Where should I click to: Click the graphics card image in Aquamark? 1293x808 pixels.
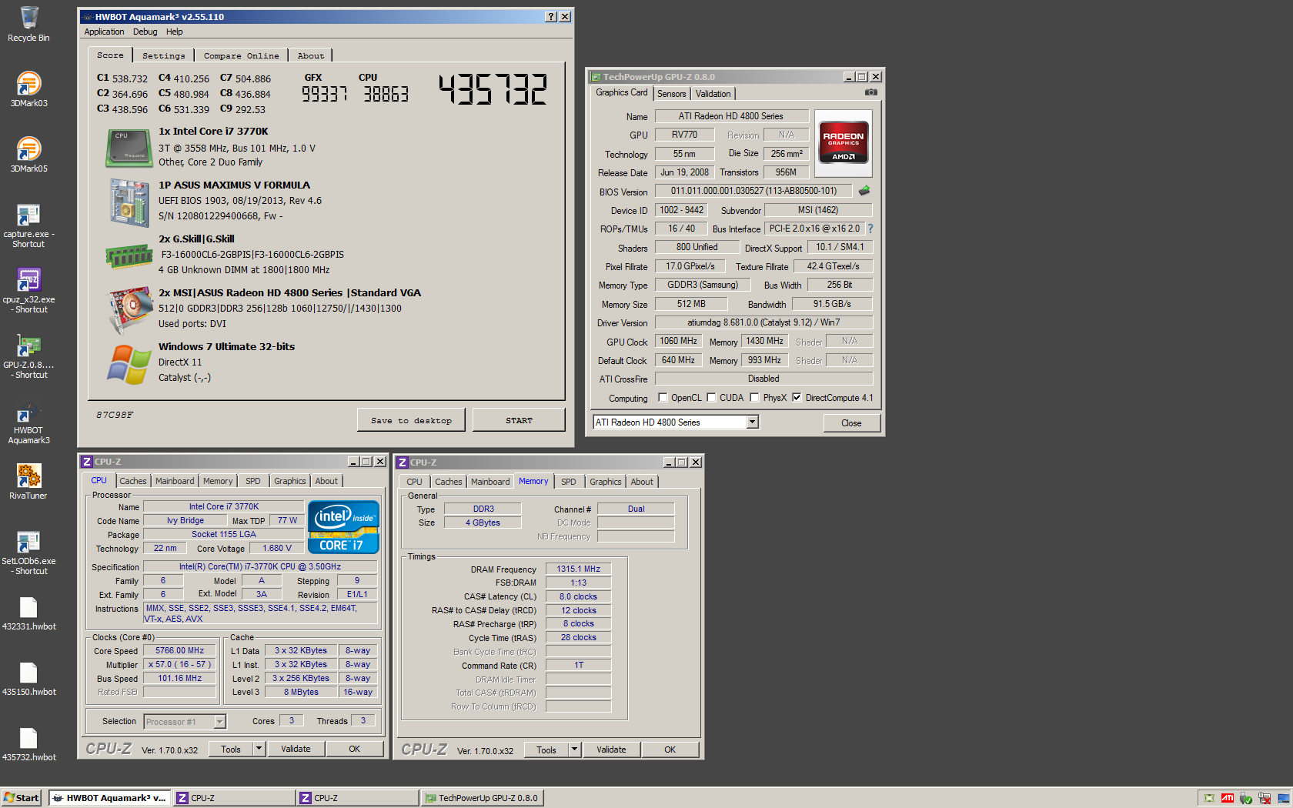tap(130, 309)
